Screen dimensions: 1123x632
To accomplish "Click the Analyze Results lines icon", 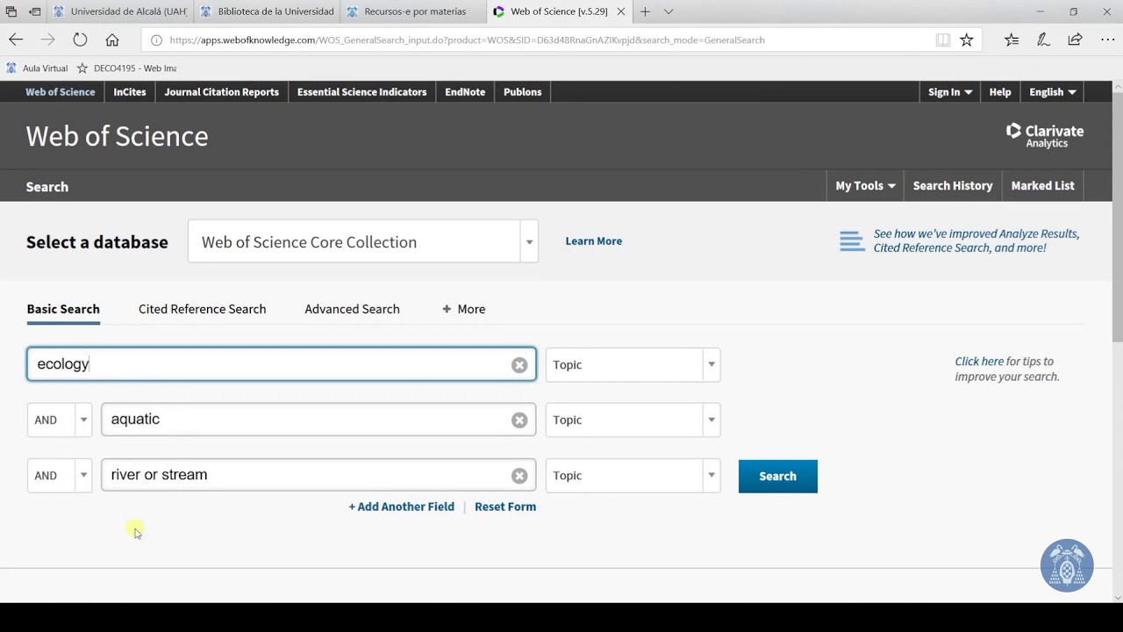I will tap(852, 241).
